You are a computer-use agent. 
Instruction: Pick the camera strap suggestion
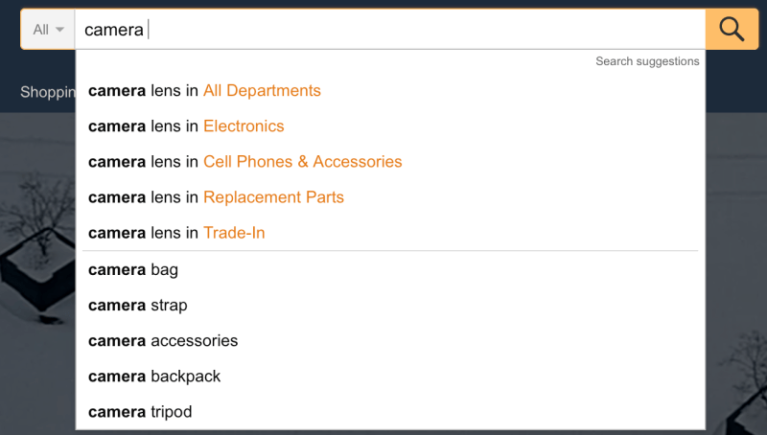(138, 306)
